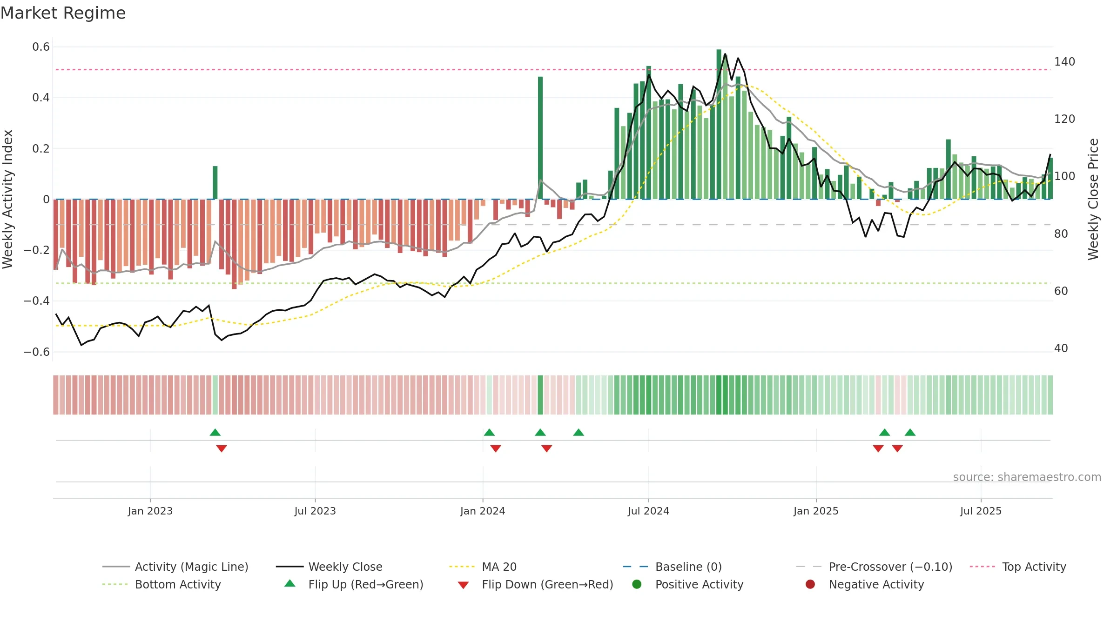Click the Jan 2024 axis label

click(x=483, y=511)
